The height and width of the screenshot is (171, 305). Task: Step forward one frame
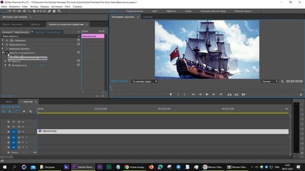click(214, 95)
